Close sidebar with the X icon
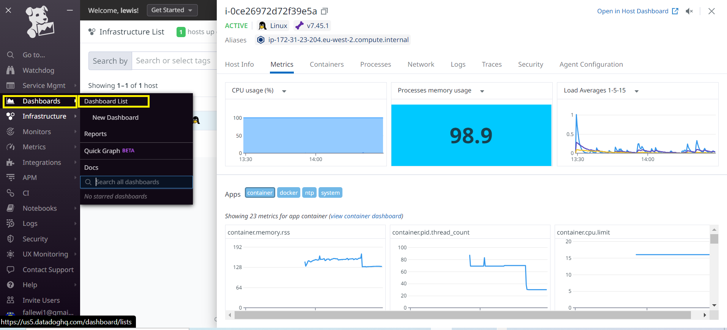This screenshot has width=727, height=330. [8, 10]
